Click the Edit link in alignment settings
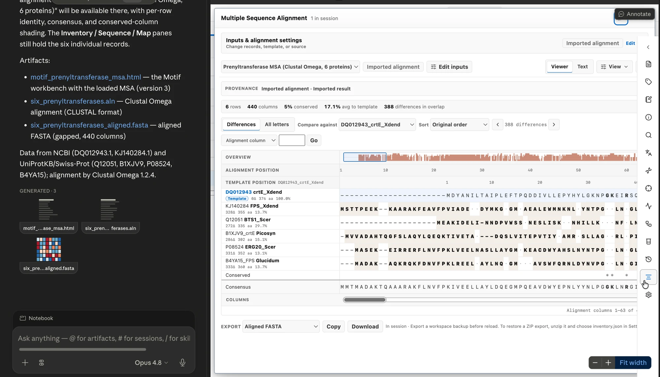Screen dimensions: 660x377 tap(630, 43)
